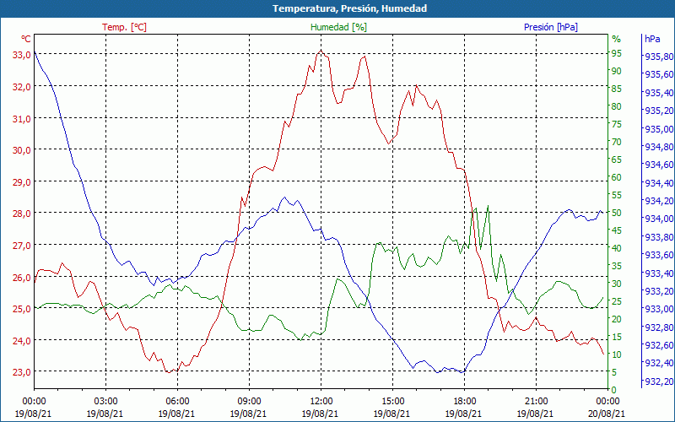Click the 935,00 pressure axis value
This screenshot has height=422, width=675.
(659, 129)
